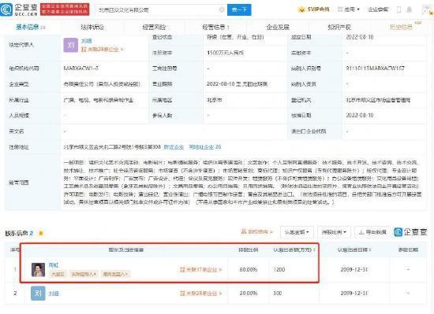Sort by 认缴出资额(万元) column

294,250
